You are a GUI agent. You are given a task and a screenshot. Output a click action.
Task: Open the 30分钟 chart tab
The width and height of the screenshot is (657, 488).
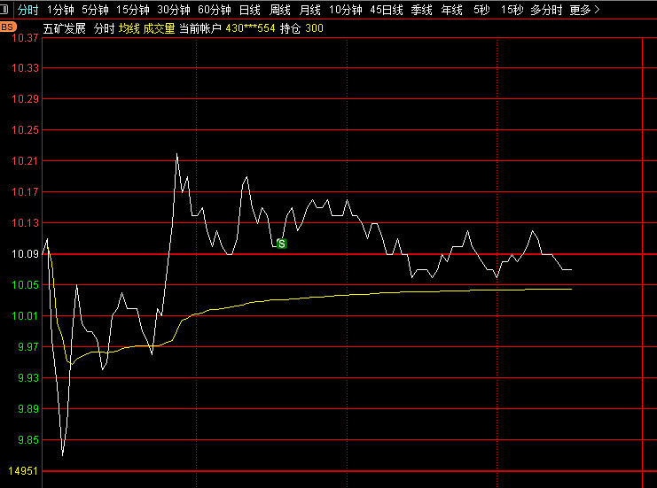(x=174, y=10)
